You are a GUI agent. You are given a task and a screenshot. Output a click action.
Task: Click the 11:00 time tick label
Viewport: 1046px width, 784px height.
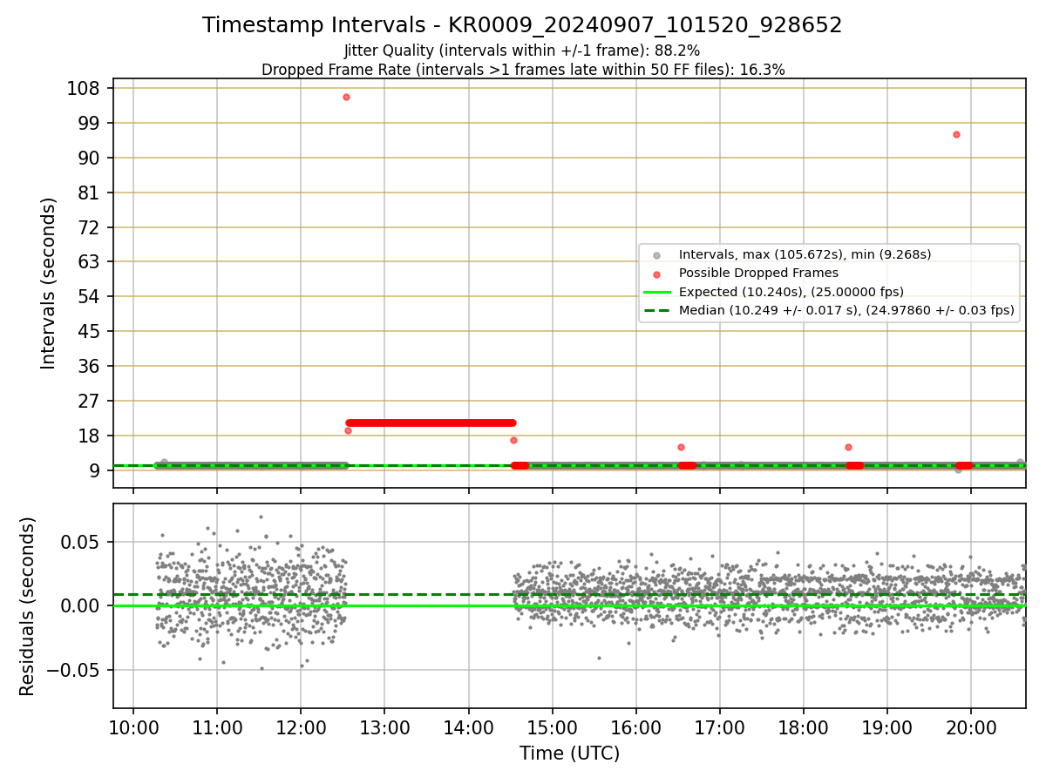click(x=217, y=727)
